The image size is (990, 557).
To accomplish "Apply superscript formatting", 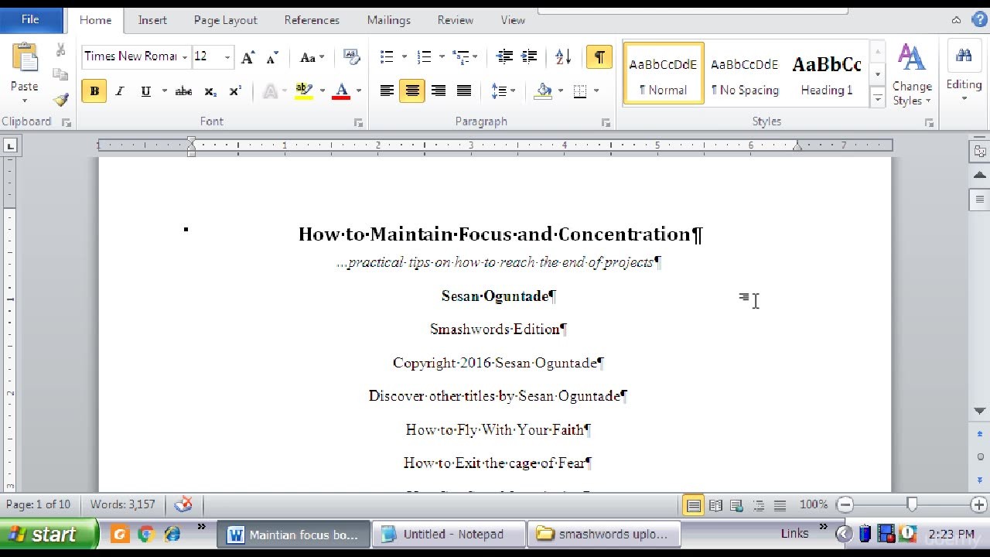I will coord(235,91).
